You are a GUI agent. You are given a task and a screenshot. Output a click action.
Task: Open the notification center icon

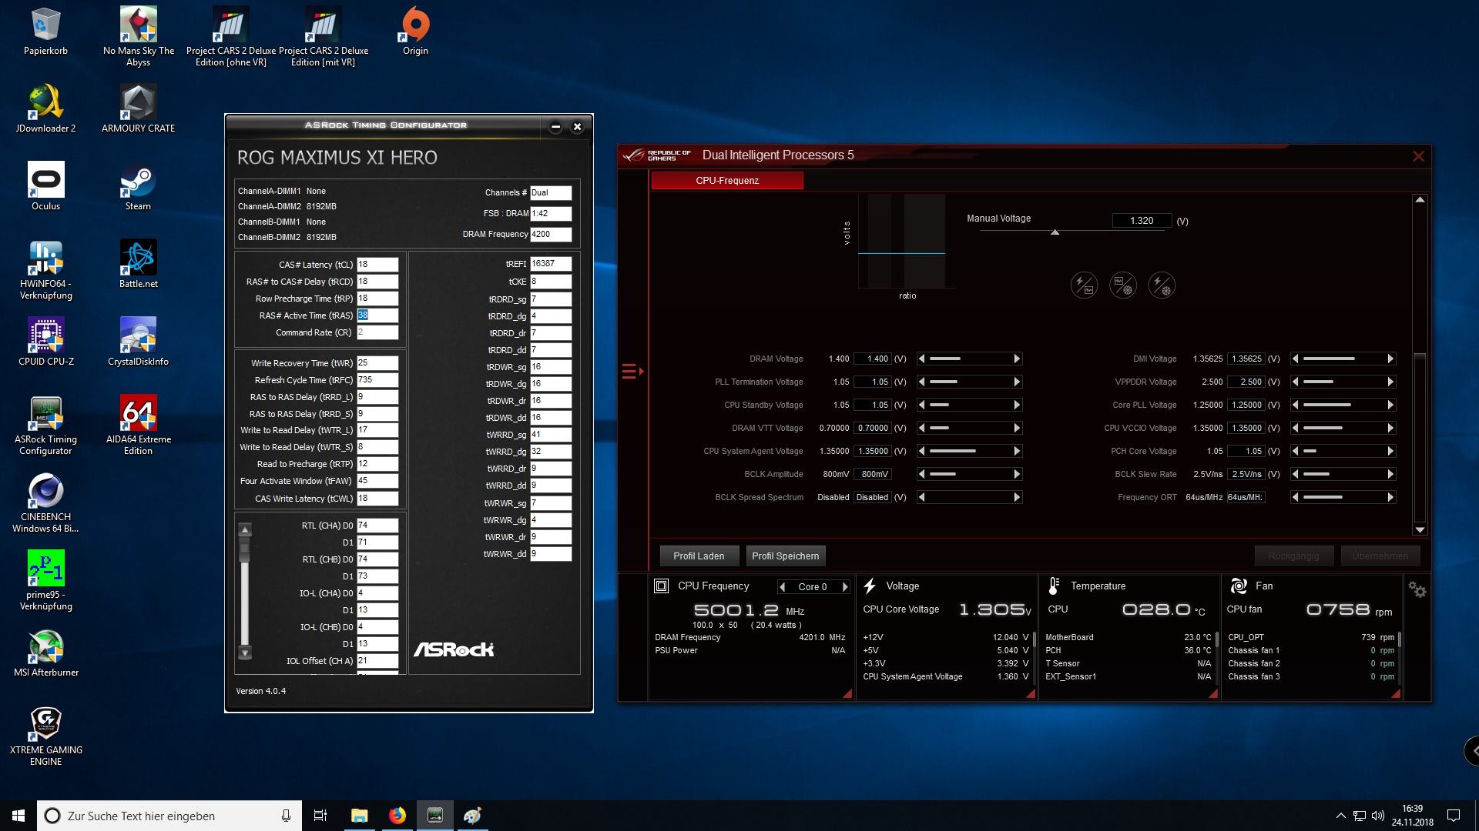[1454, 816]
